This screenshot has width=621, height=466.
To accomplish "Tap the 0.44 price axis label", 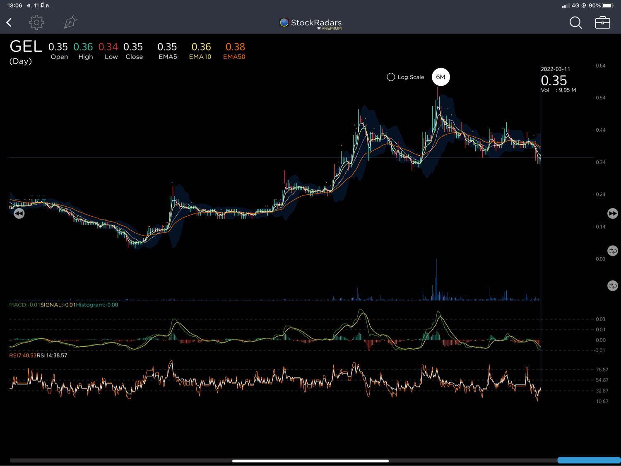I will (600, 130).
